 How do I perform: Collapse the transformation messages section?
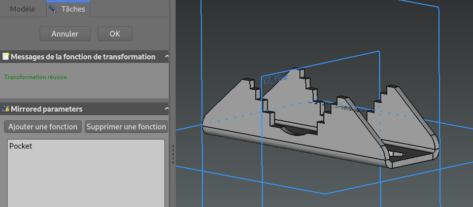point(166,57)
